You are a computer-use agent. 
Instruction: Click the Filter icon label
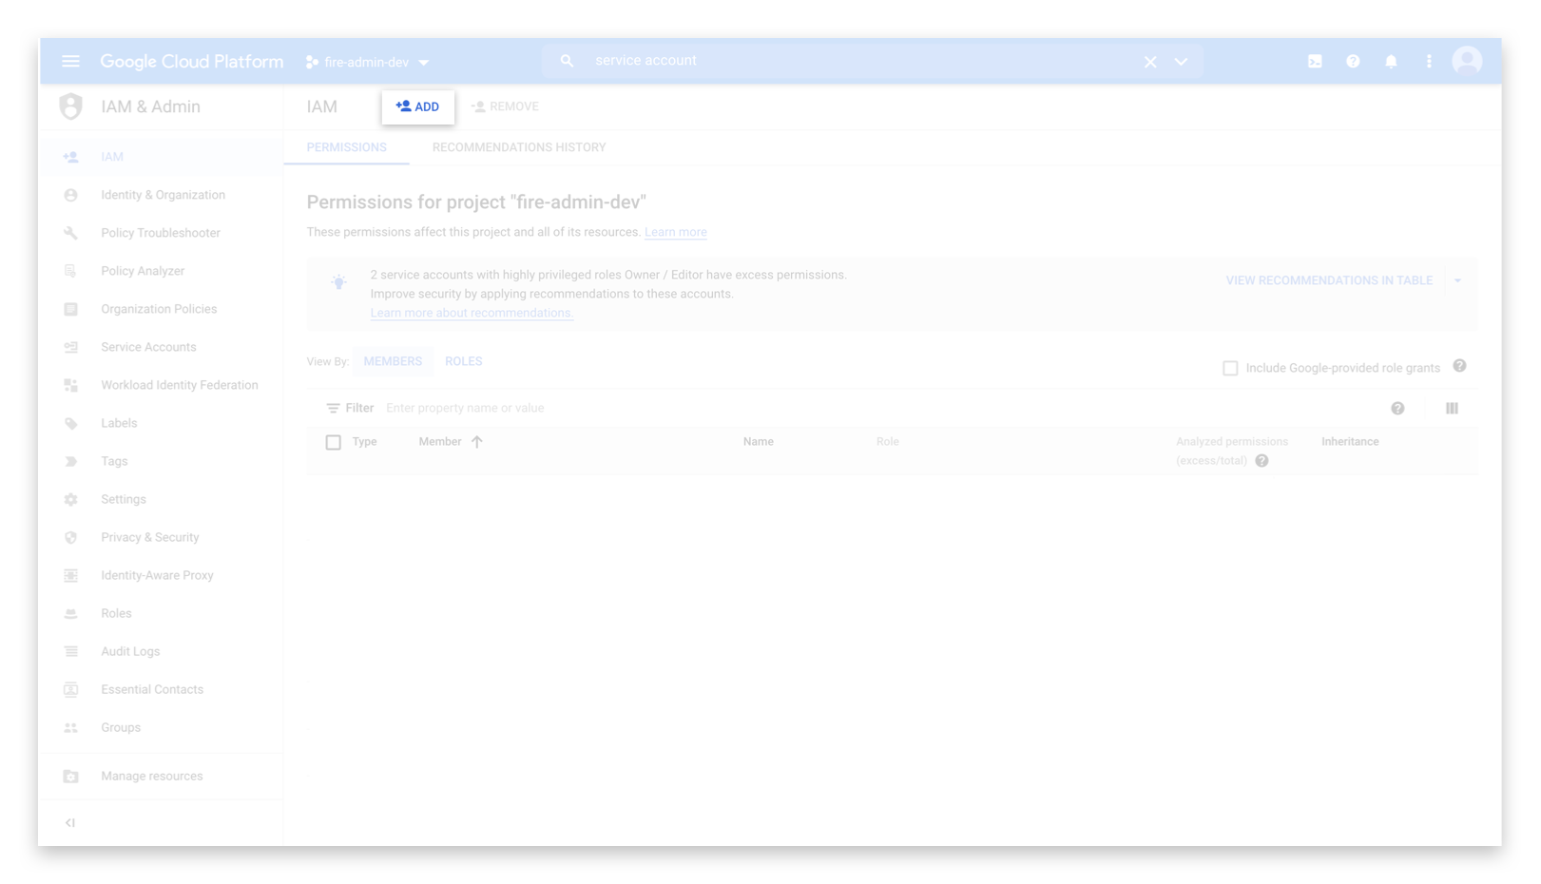[x=350, y=408]
